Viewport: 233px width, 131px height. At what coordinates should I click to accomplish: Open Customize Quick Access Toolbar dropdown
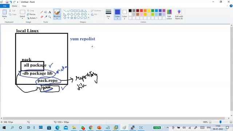click(17, 2)
